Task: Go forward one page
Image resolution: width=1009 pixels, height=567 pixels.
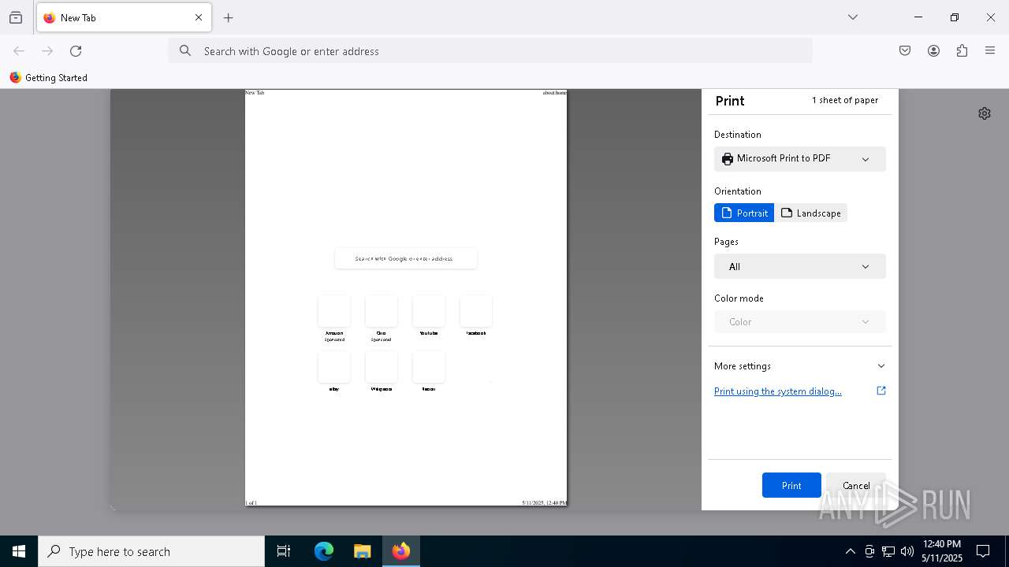Action: click(x=47, y=51)
